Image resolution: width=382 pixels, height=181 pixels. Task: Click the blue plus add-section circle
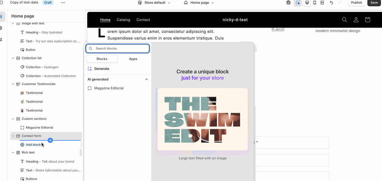click(x=50, y=140)
